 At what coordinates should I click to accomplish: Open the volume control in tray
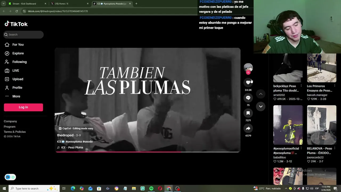pos(311,189)
